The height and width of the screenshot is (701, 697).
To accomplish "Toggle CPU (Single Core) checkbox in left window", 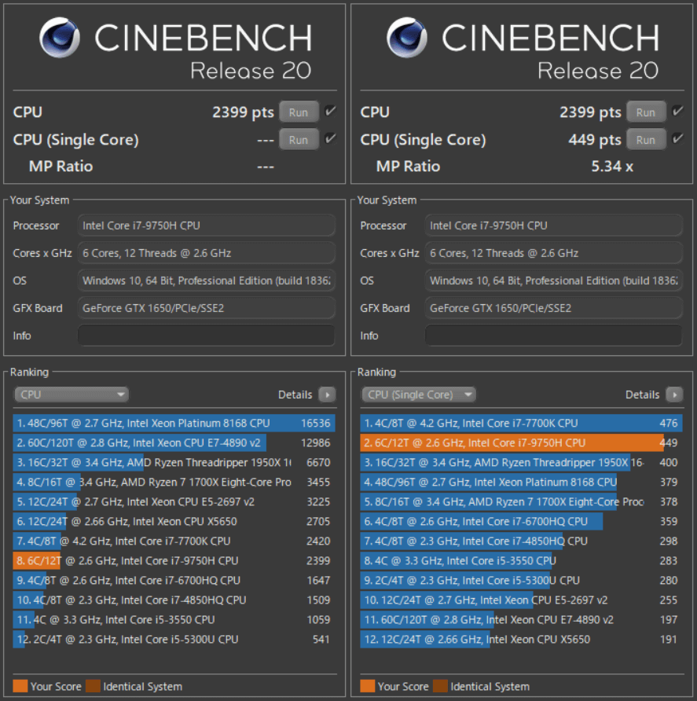I will (x=330, y=138).
